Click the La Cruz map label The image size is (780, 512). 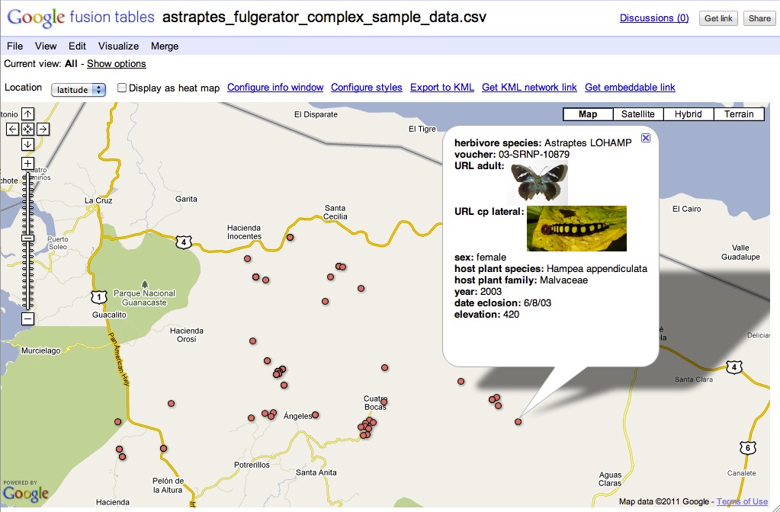pos(98,200)
